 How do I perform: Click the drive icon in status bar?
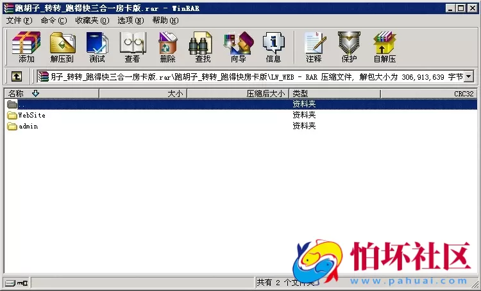coord(10,283)
